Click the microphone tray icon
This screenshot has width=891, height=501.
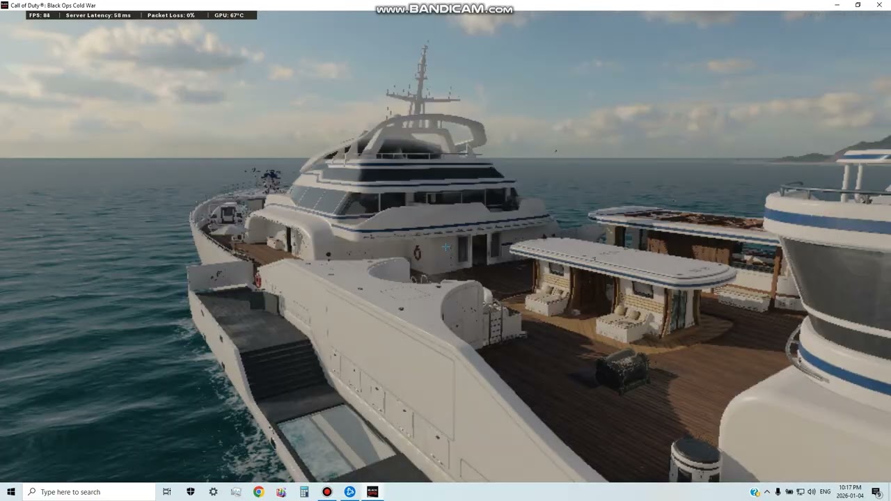(x=778, y=492)
